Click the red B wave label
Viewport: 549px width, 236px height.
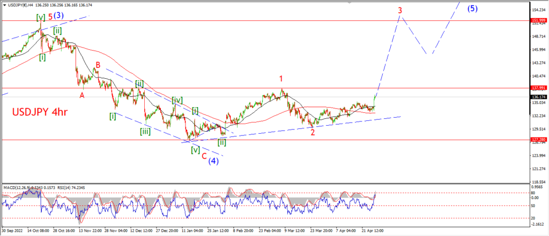coord(99,65)
